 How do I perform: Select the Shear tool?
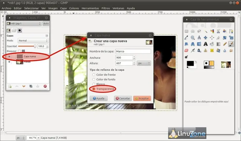coord(186,44)
